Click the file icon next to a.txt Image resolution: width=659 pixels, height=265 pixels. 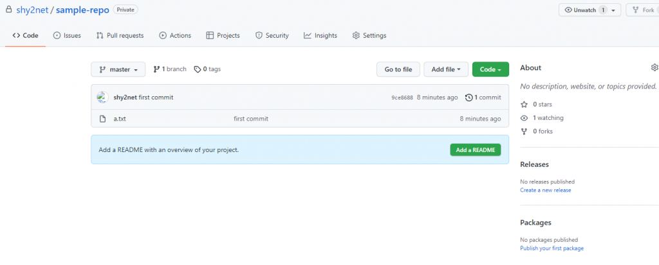point(102,119)
